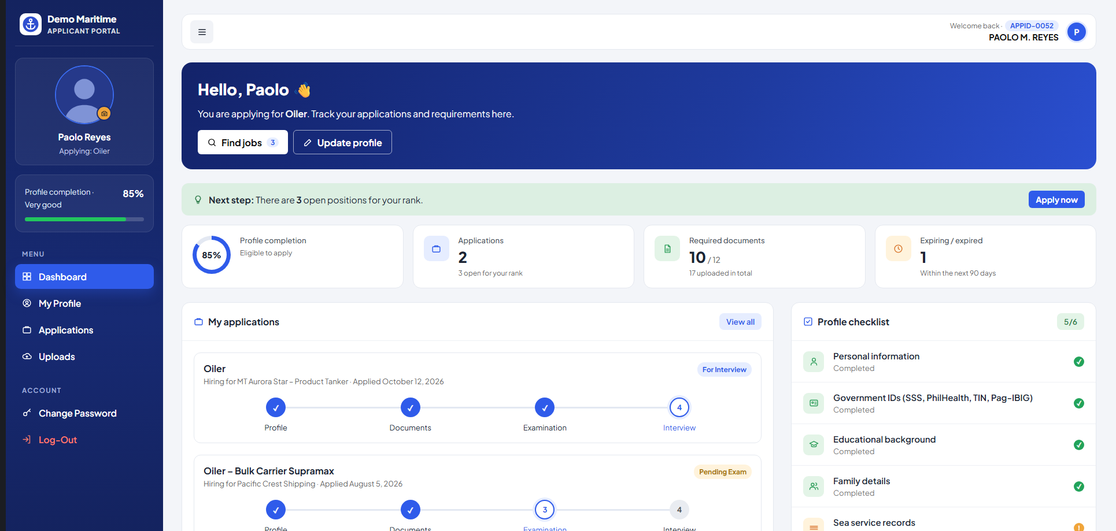Click the Personal information checklist icon
Screen dimensions: 1116x531
coord(814,362)
